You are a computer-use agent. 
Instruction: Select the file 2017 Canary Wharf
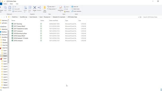[19, 26]
